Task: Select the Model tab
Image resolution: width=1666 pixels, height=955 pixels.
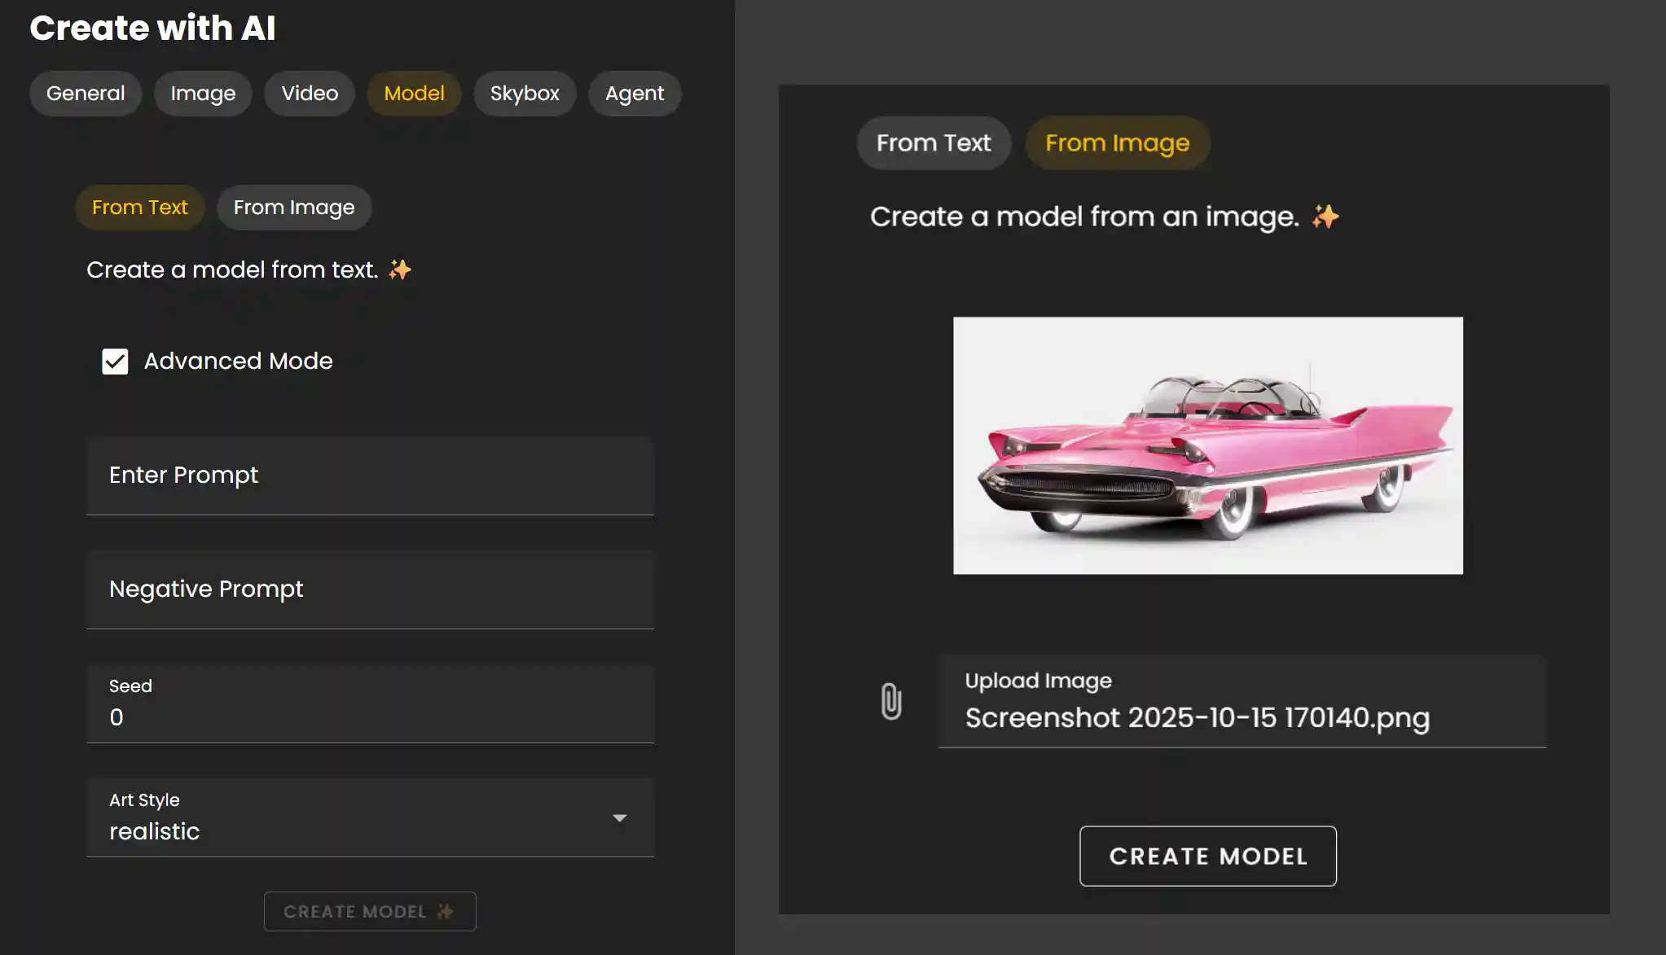Action: point(414,93)
